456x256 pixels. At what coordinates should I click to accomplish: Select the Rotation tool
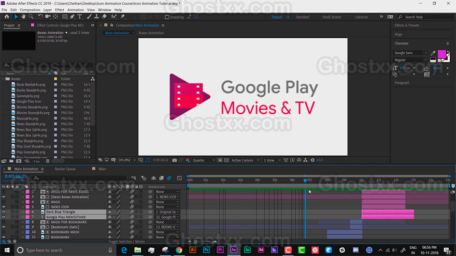(x=40, y=17)
